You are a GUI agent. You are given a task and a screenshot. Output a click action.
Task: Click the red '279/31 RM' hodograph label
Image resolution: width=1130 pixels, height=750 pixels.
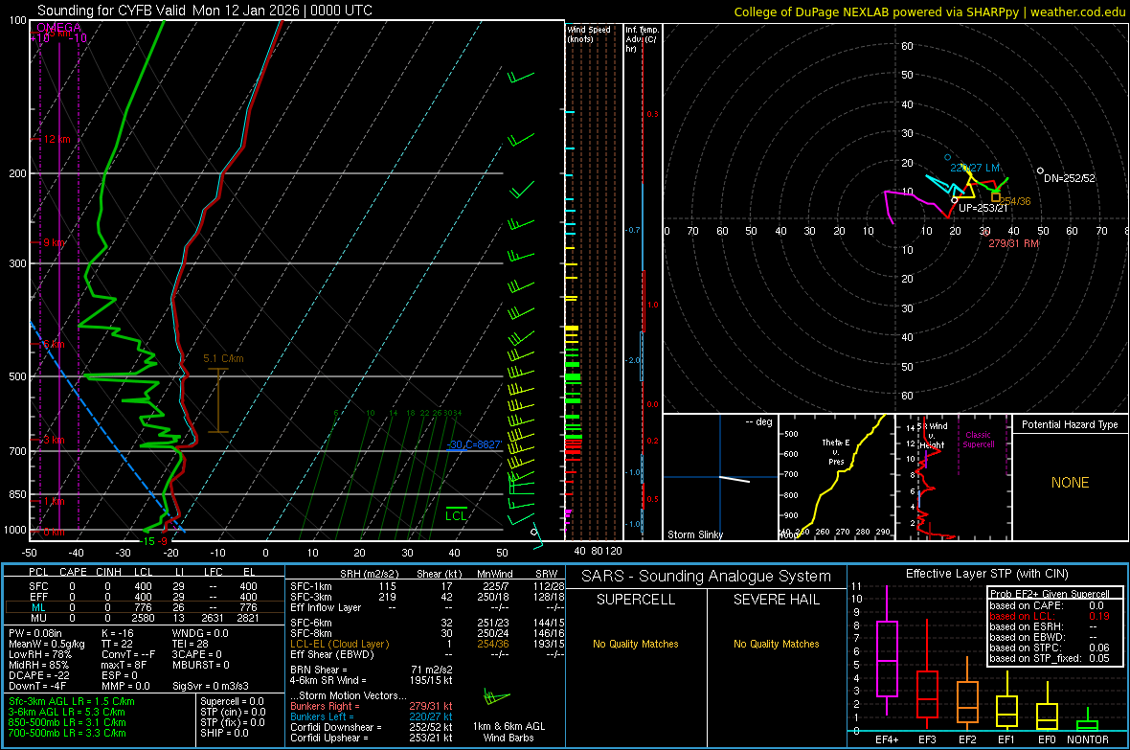click(1013, 243)
